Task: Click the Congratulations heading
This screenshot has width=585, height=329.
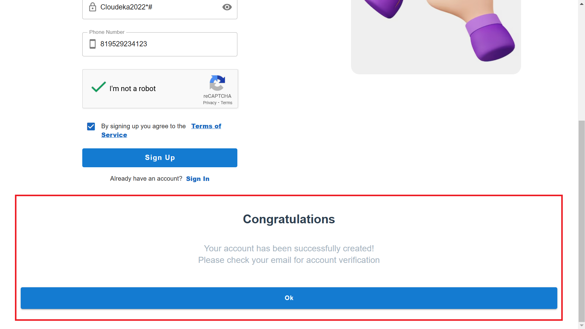Action: point(289,219)
